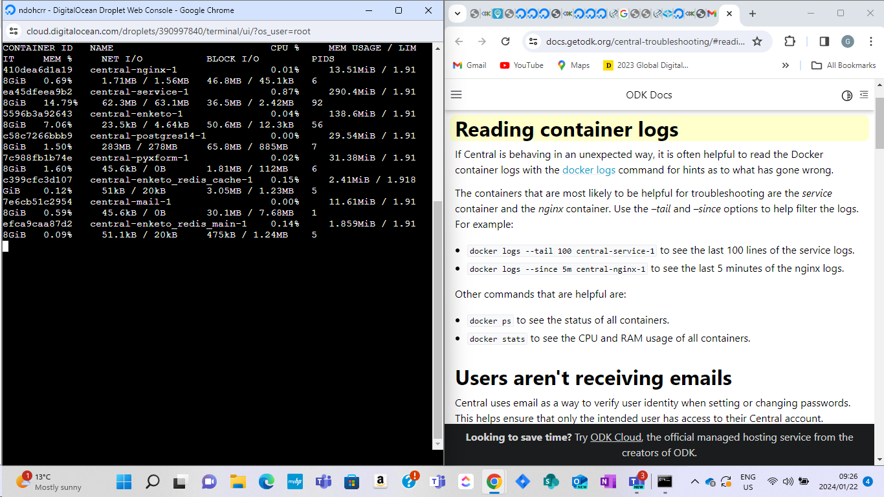
Task: Open SharePoint from the taskbar
Action: [x=551, y=481]
